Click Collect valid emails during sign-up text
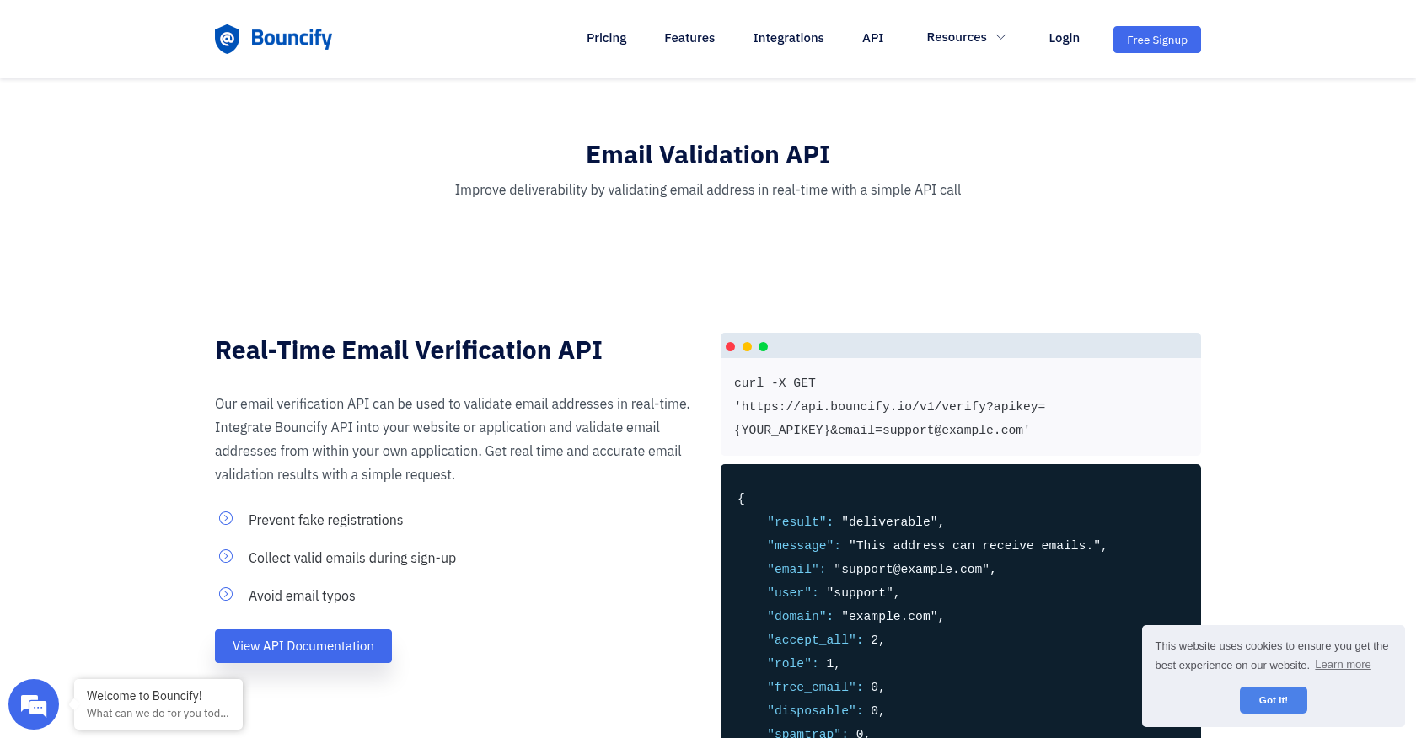The width and height of the screenshot is (1416, 738). pos(352,558)
